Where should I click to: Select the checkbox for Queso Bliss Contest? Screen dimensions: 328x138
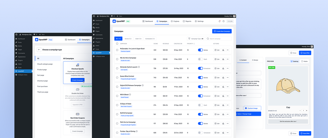pyautogui.click(x=117, y=77)
